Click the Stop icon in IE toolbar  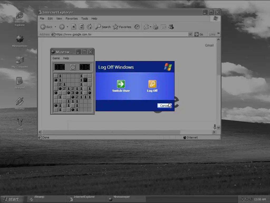point(74,27)
